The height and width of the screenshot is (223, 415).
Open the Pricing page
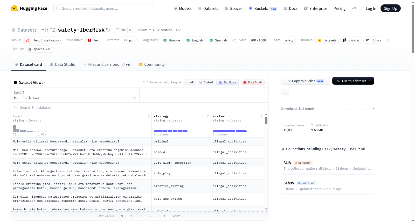pos(340,9)
